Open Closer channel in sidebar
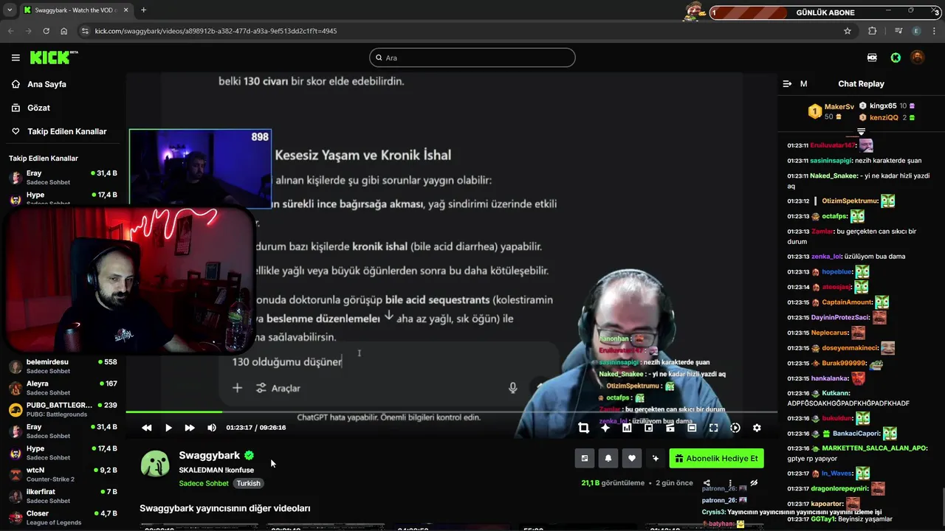945x531 pixels. pyautogui.click(x=63, y=517)
